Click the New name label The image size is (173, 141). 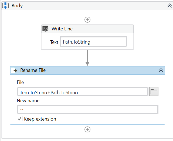pyautogui.click(x=28, y=101)
